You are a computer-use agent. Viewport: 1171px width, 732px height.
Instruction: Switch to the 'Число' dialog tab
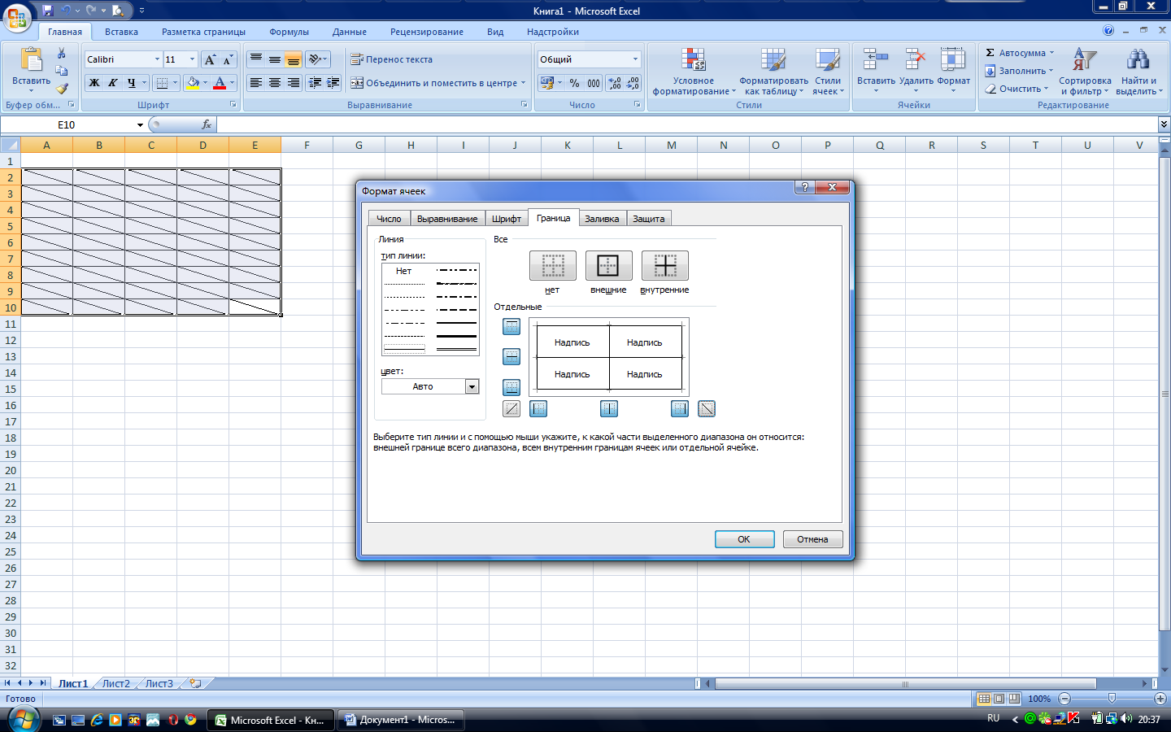(x=389, y=219)
